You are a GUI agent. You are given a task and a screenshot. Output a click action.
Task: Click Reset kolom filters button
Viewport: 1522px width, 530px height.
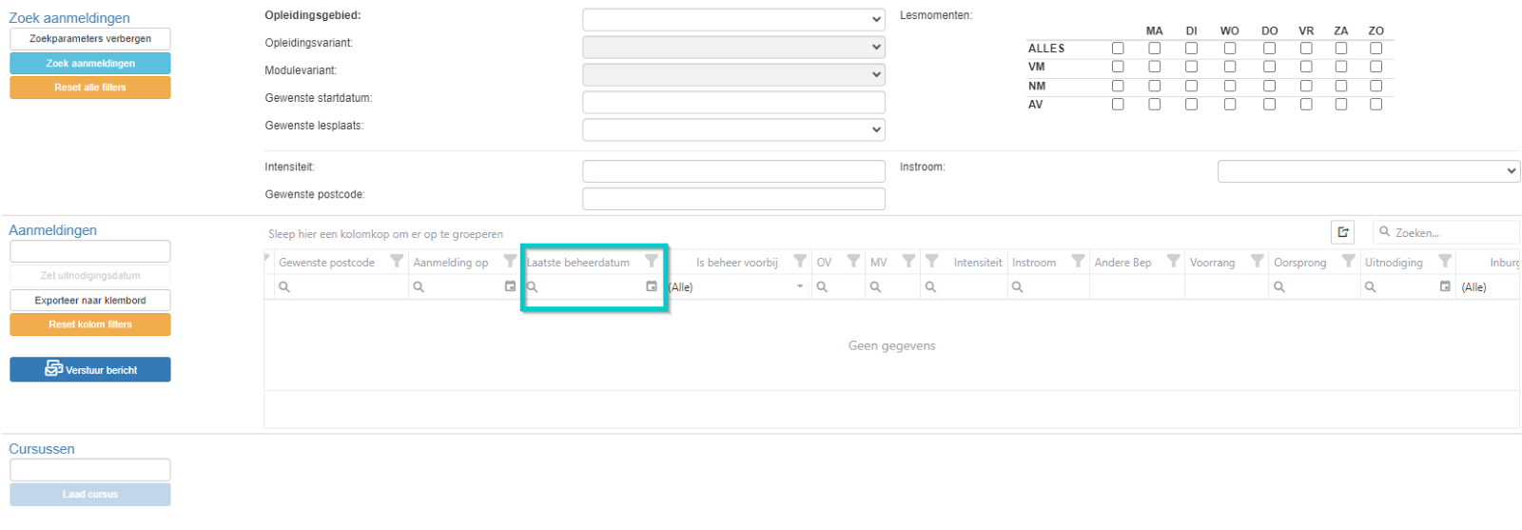90,324
